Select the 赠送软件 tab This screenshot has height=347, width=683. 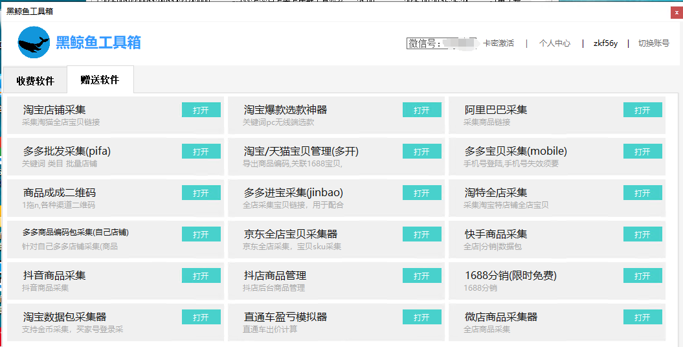[100, 80]
